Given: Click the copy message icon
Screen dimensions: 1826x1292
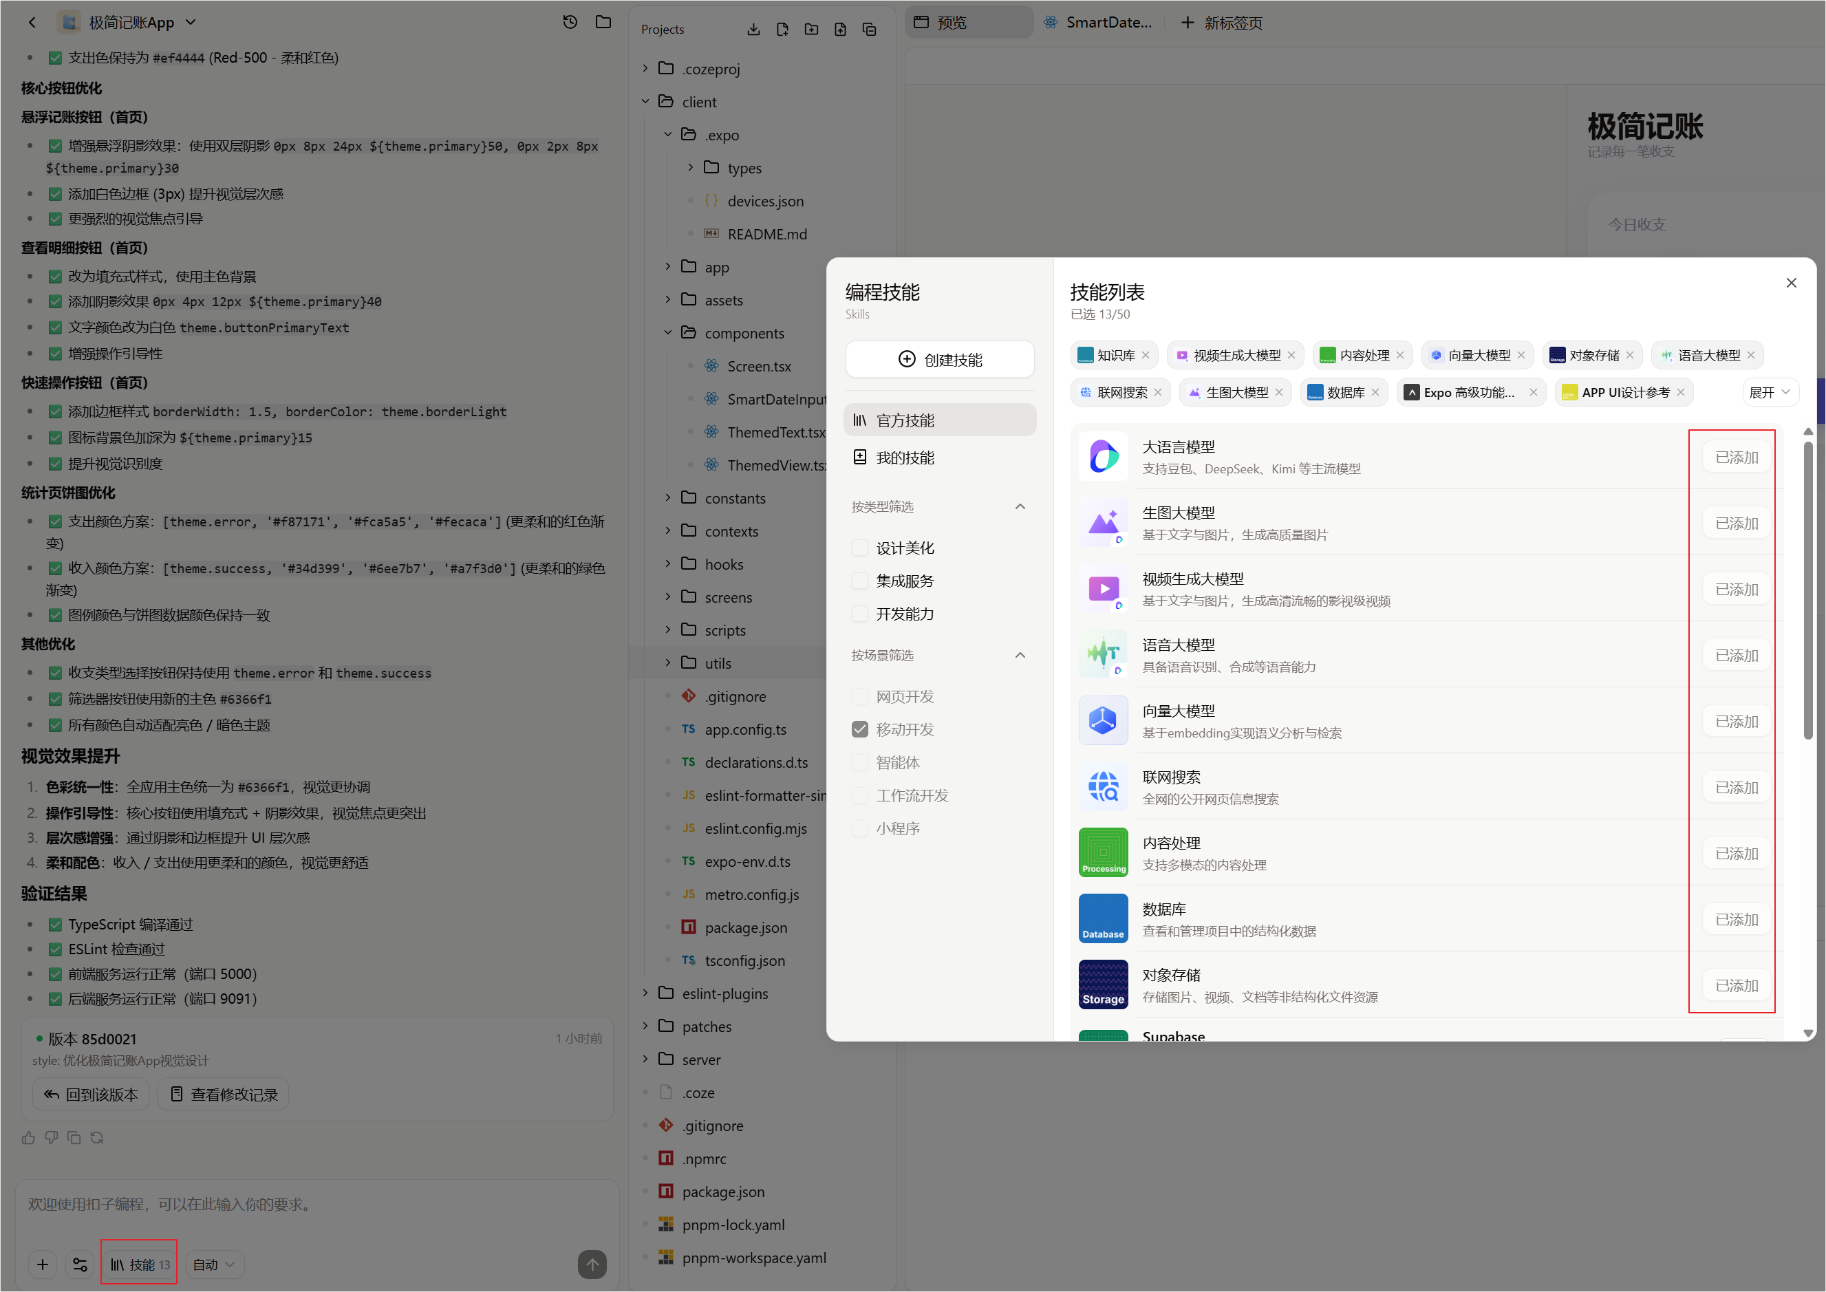Looking at the screenshot, I should coord(74,1138).
